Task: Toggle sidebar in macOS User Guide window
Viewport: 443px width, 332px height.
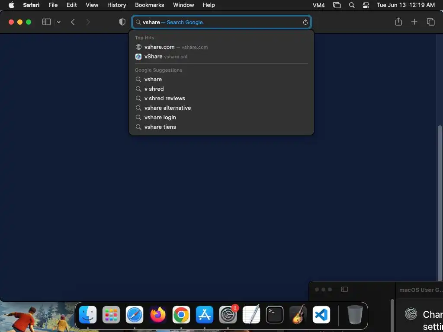Action: (x=344, y=289)
